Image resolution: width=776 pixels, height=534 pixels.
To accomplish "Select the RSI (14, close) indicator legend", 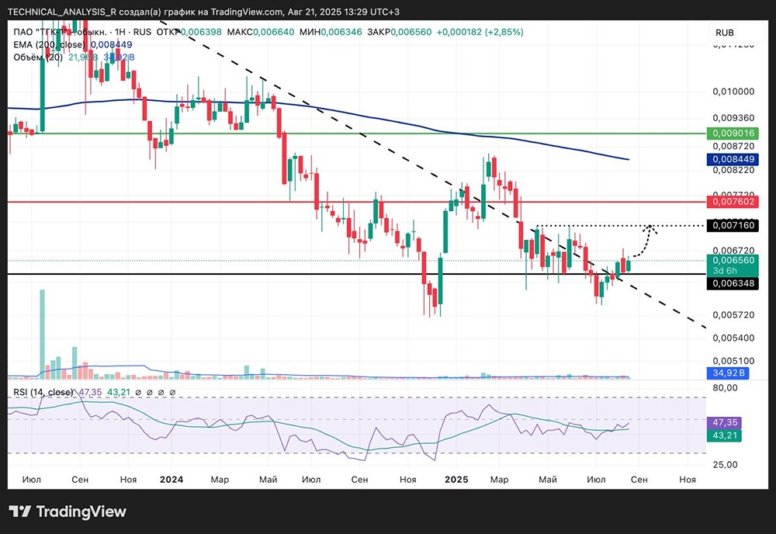I will [x=43, y=393].
